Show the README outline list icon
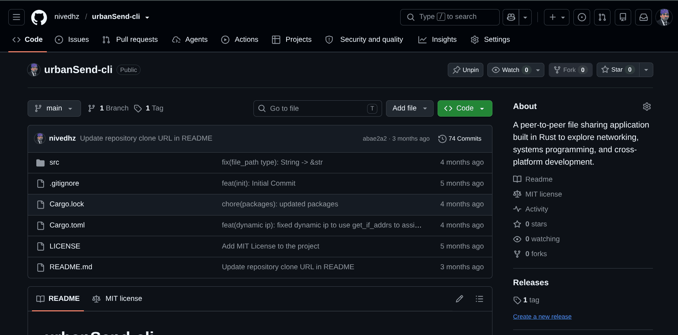This screenshot has width=678, height=335. click(479, 299)
